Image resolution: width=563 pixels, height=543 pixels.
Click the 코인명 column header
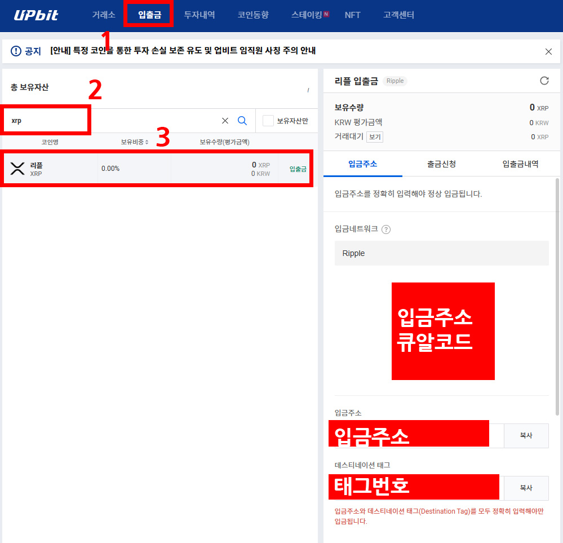pyautogui.click(x=50, y=142)
